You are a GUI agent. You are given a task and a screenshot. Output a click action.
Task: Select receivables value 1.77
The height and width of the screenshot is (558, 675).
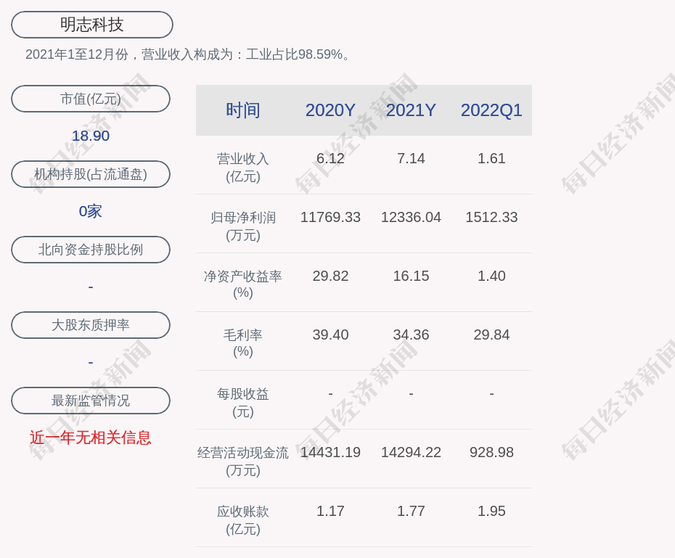[411, 511]
